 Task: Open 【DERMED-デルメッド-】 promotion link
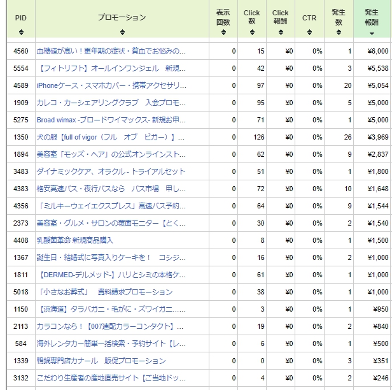point(112,275)
